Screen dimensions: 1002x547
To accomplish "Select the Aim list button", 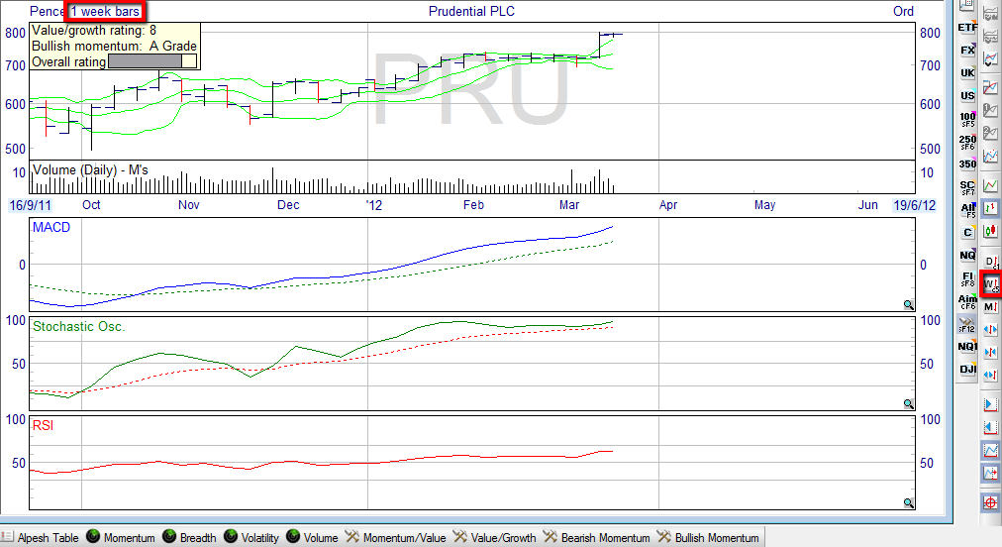I will [x=967, y=300].
